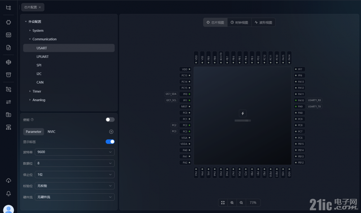Click the plus icon beside NVIC tab
Screen dimensions: 361x213
click(x=111, y=132)
